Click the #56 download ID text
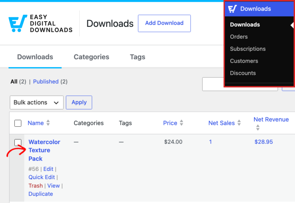This screenshot has height=203, width=295. 34,169
